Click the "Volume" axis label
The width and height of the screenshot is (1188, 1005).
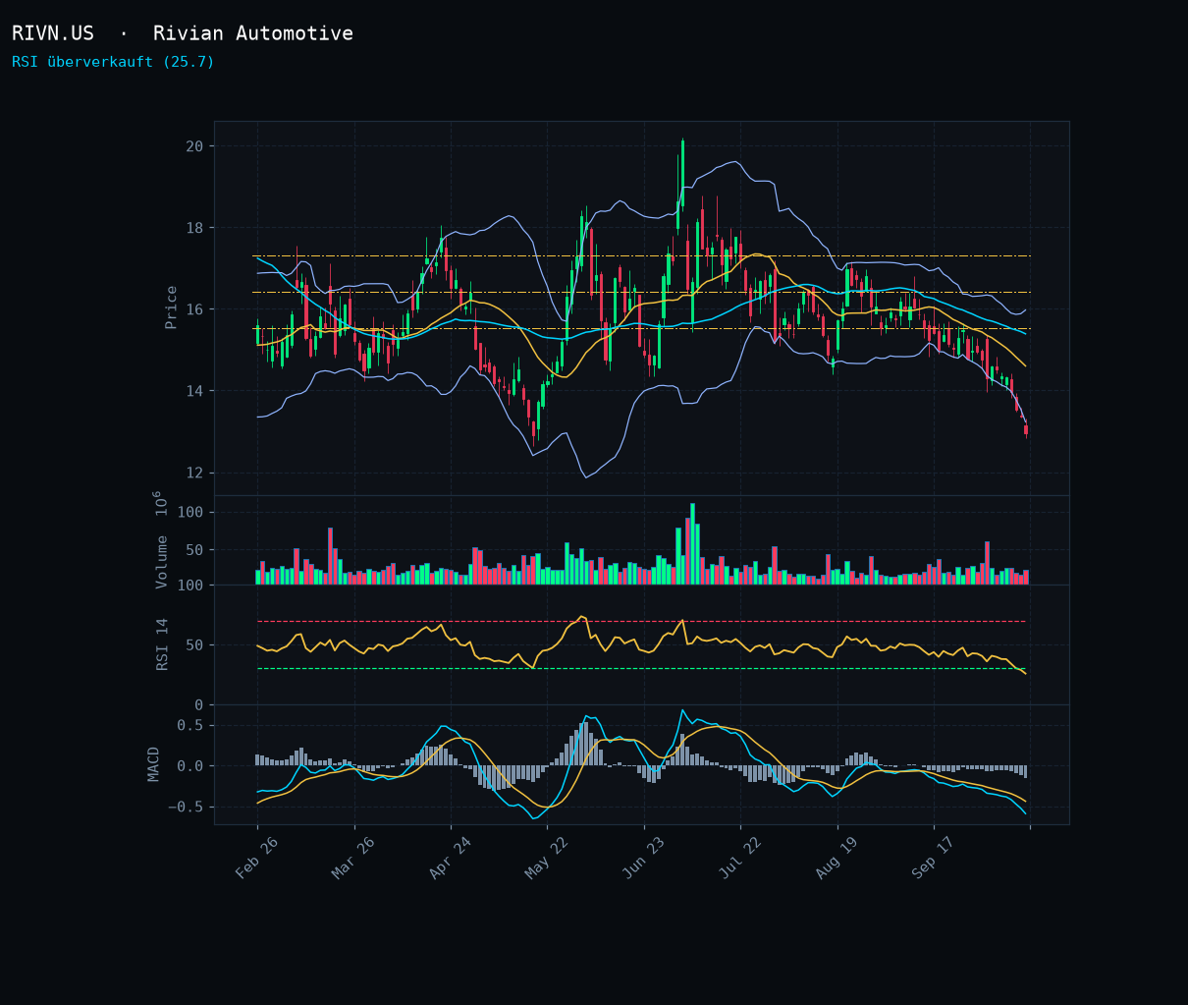coord(163,562)
